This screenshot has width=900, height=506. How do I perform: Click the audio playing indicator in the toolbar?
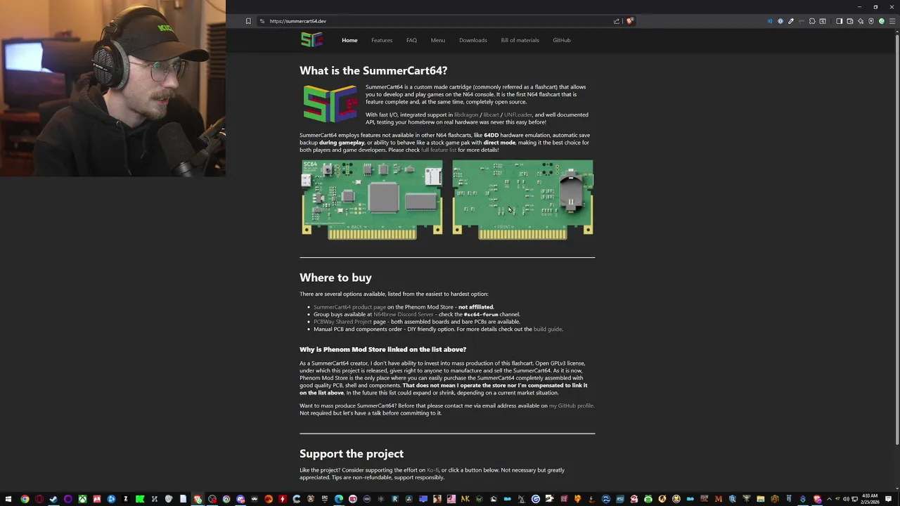[x=770, y=21]
